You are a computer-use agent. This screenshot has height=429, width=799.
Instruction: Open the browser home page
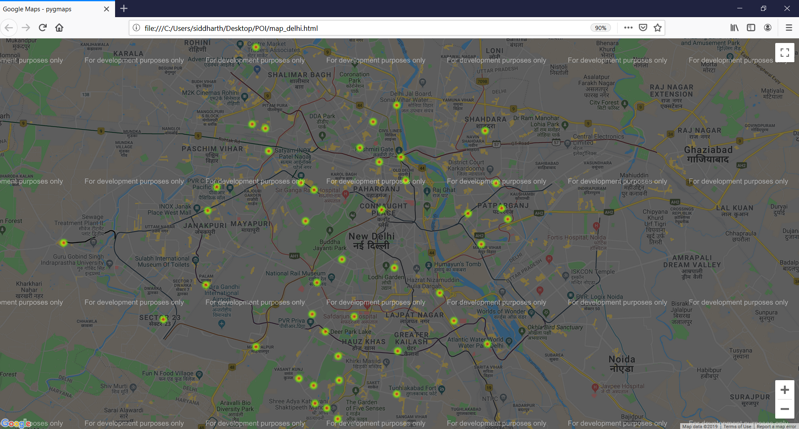click(59, 28)
